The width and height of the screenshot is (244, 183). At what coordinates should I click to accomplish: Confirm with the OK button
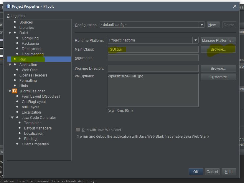[x=196, y=172]
